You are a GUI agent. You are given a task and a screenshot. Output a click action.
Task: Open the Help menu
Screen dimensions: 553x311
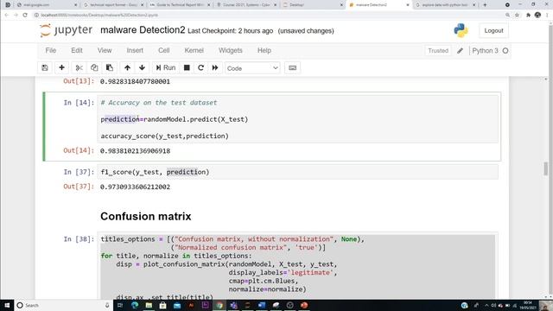point(264,50)
